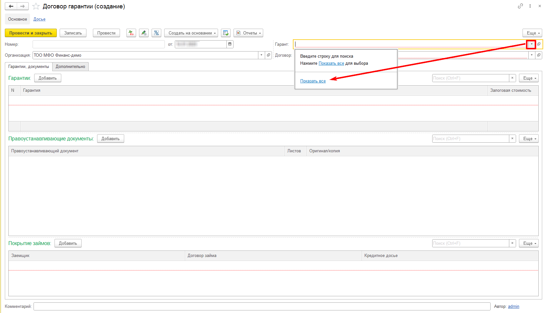
Task: Click the N column header
Action: [x=15, y=90]
